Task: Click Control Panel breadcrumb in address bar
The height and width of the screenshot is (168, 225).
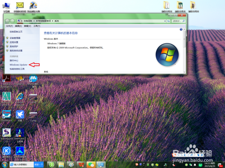Action: 28,21
